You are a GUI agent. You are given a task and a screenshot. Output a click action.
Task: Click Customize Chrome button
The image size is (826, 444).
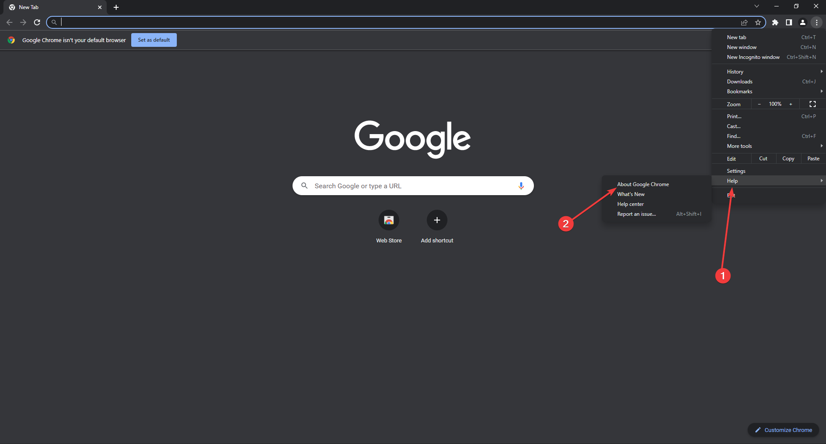coord(783,430)
